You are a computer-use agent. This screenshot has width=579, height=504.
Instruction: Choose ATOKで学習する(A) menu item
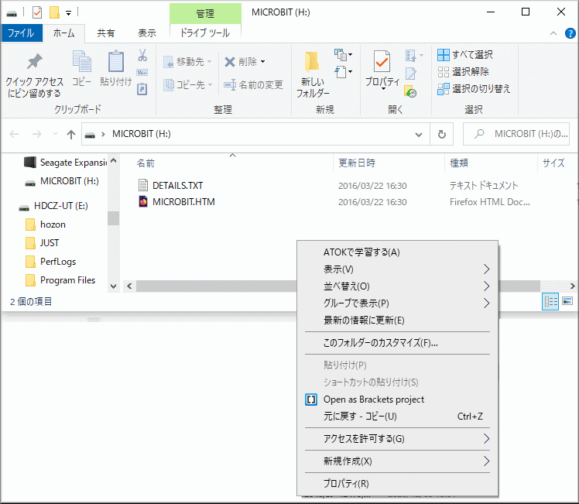(x=397, y=252)
